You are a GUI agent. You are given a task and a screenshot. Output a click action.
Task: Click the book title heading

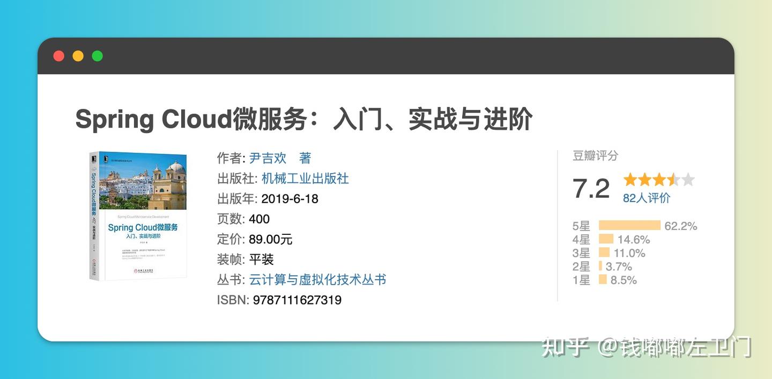(303, 119)
